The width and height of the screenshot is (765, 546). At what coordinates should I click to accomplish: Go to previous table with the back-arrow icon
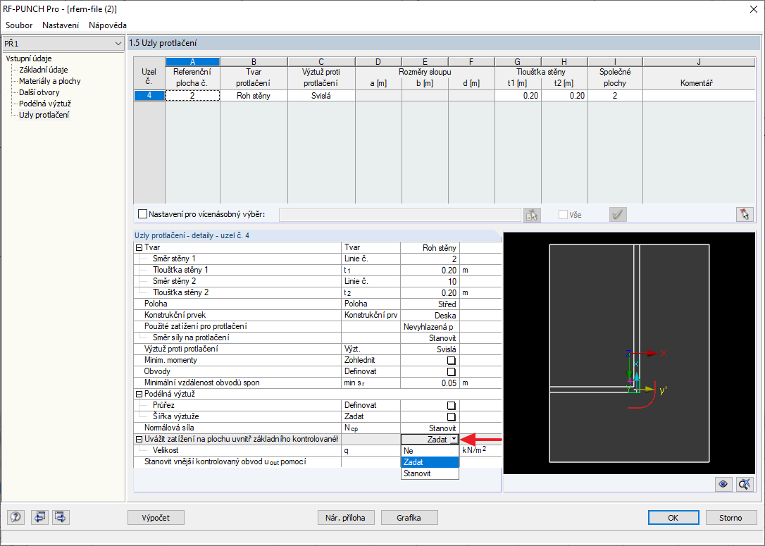[39, 516]
